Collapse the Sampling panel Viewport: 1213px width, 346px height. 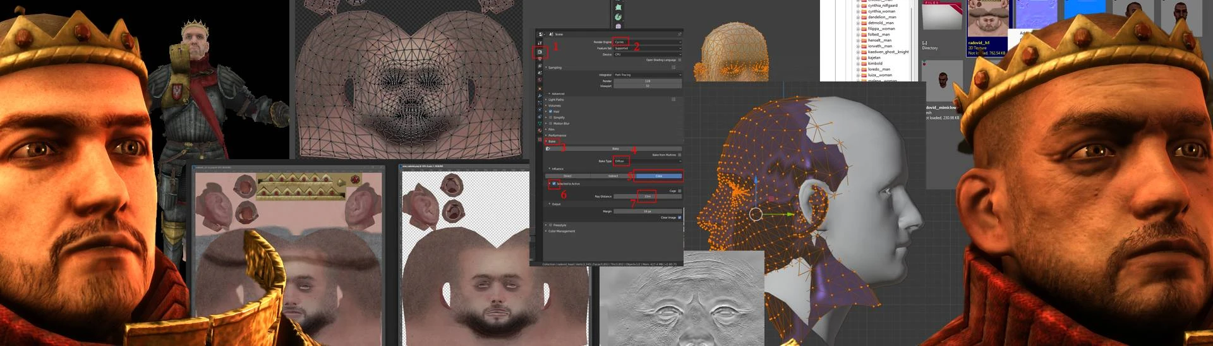pos(546,68)
